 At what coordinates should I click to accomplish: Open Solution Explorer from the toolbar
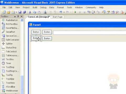(x=104, y=12)
